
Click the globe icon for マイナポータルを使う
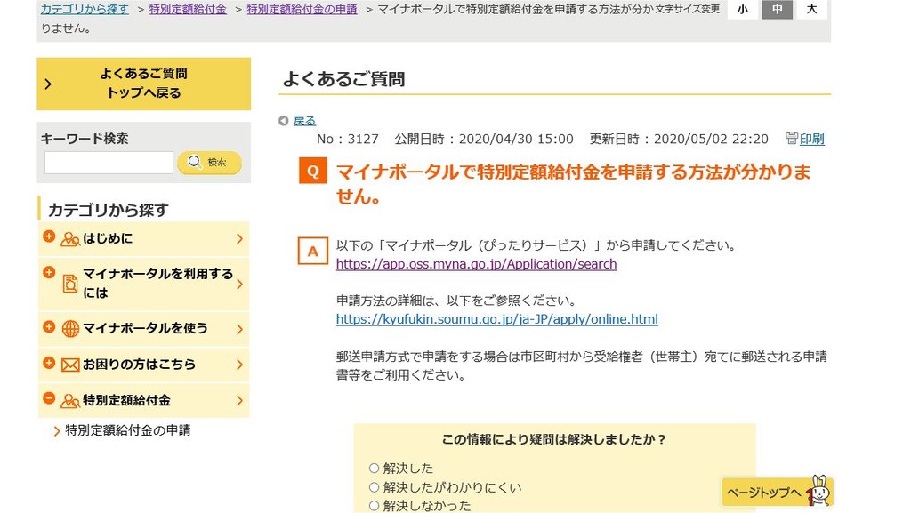coord(70,328)
